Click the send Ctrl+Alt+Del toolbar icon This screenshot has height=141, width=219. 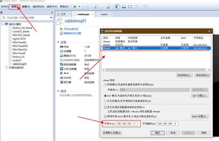tap(87, 7)
